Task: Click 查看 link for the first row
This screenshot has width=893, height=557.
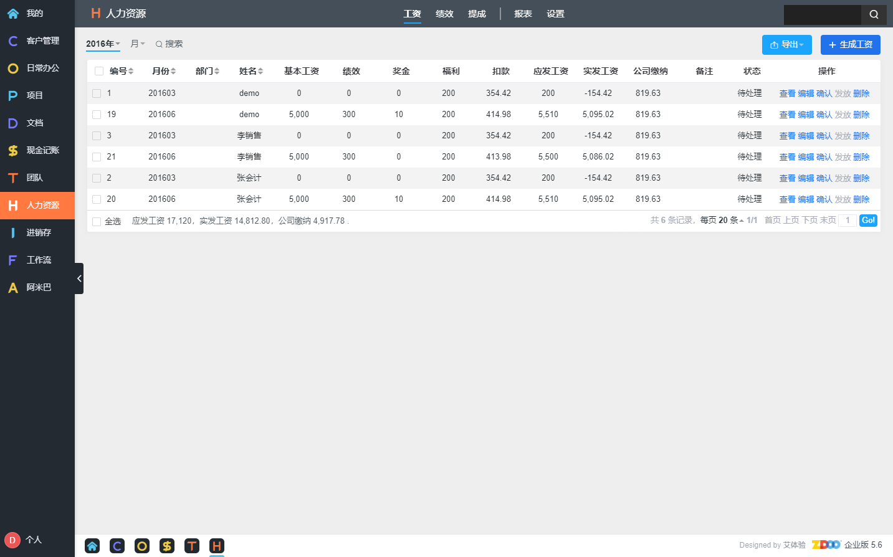Action: coord(787,93)
